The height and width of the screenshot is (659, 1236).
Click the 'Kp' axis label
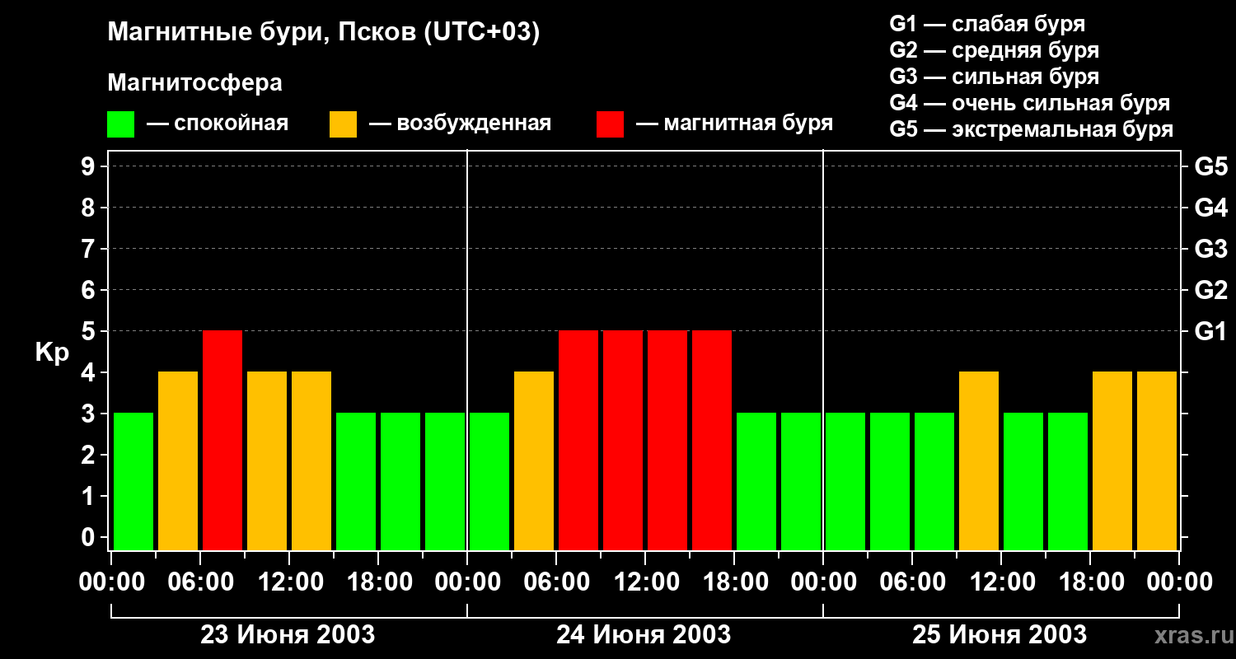[x=52, y=353]
